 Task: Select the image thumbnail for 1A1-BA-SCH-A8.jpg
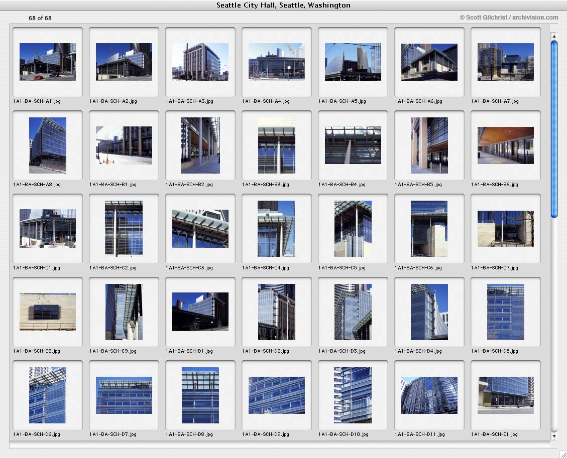[x=48, y=145]
